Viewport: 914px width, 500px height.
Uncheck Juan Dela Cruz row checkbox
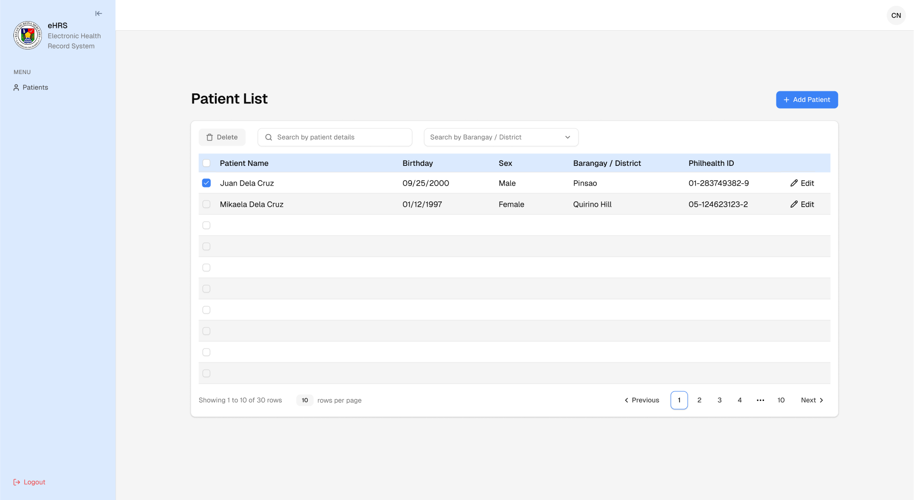[x=206, y=183]
